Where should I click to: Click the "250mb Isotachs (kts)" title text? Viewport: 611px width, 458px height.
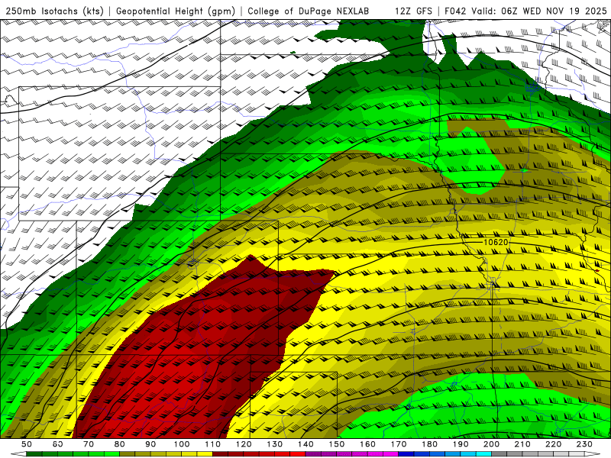54,11
